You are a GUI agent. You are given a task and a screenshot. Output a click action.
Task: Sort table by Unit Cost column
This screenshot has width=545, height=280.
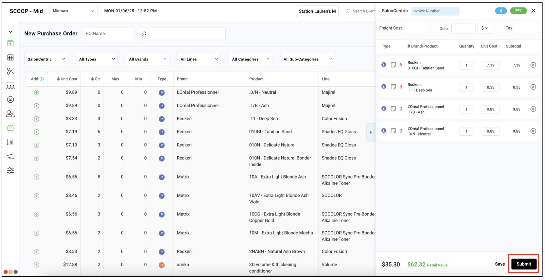[67, 79]
